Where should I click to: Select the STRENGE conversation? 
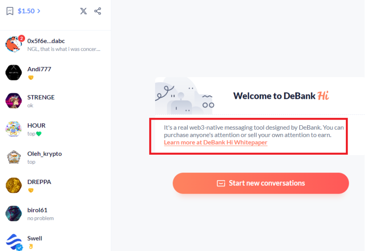pos(55,101)
